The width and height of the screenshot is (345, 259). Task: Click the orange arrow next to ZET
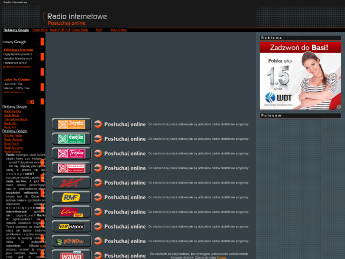click(x=98, y=183)
